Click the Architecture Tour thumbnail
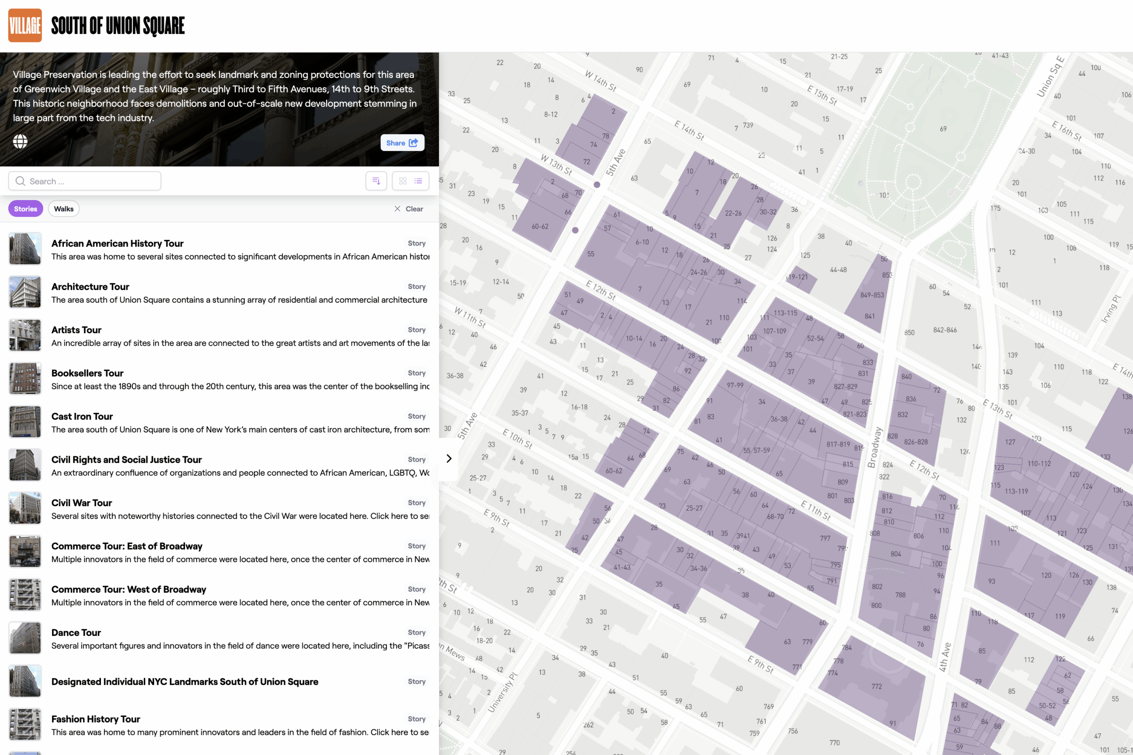 click(x=25, y=292)
